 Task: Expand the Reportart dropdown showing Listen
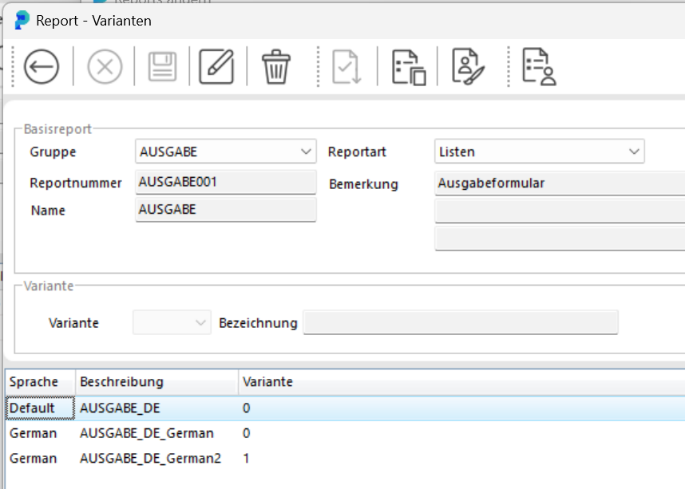pyautogui.click(x=540, y=152)
